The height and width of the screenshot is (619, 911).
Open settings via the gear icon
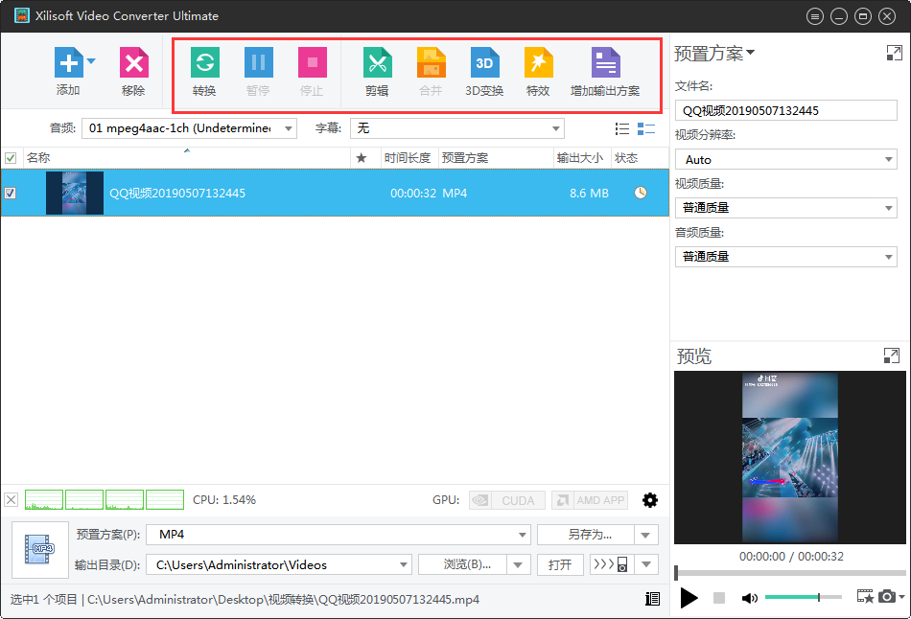pyautogui.click(x=650, y=500)
